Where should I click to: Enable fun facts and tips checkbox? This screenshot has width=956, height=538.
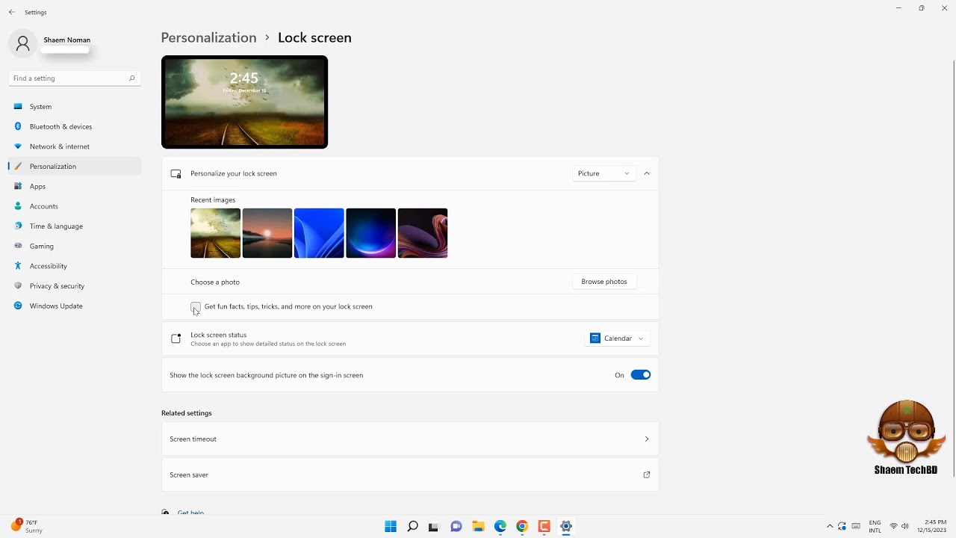click(196, 306)
